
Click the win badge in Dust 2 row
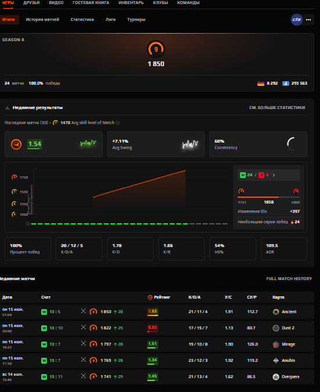tap(44, 328)
